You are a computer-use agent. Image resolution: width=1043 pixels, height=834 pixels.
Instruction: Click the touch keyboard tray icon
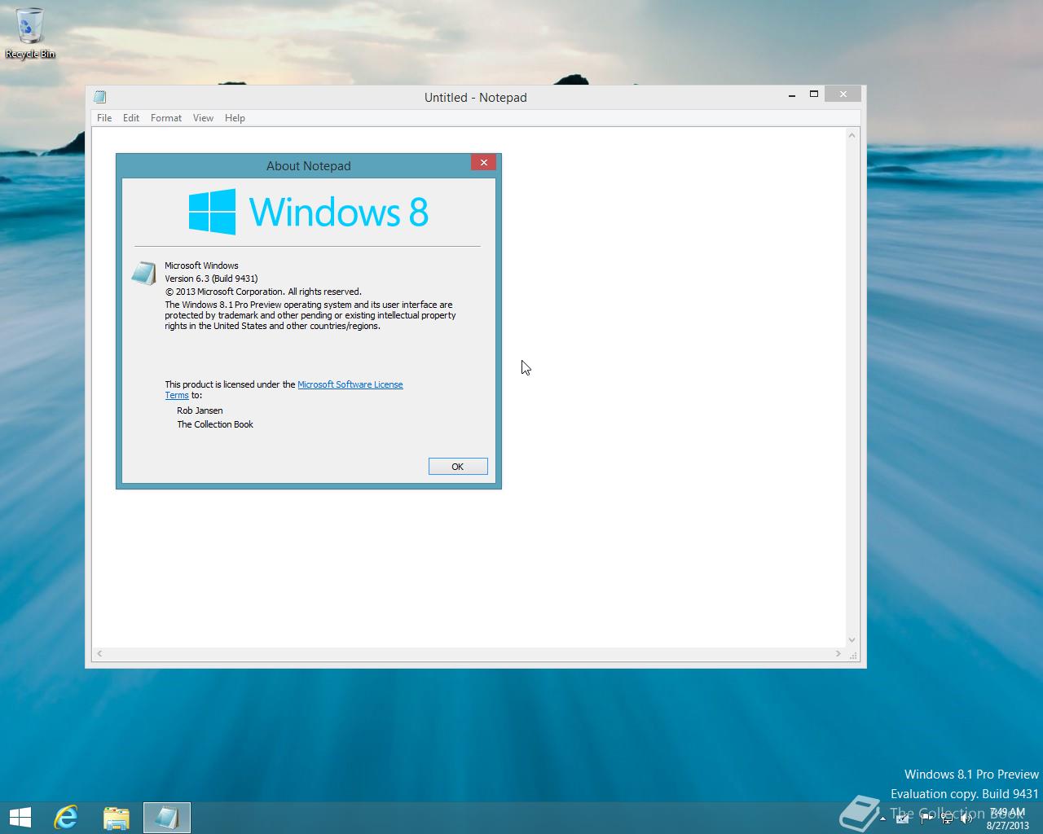902,819
